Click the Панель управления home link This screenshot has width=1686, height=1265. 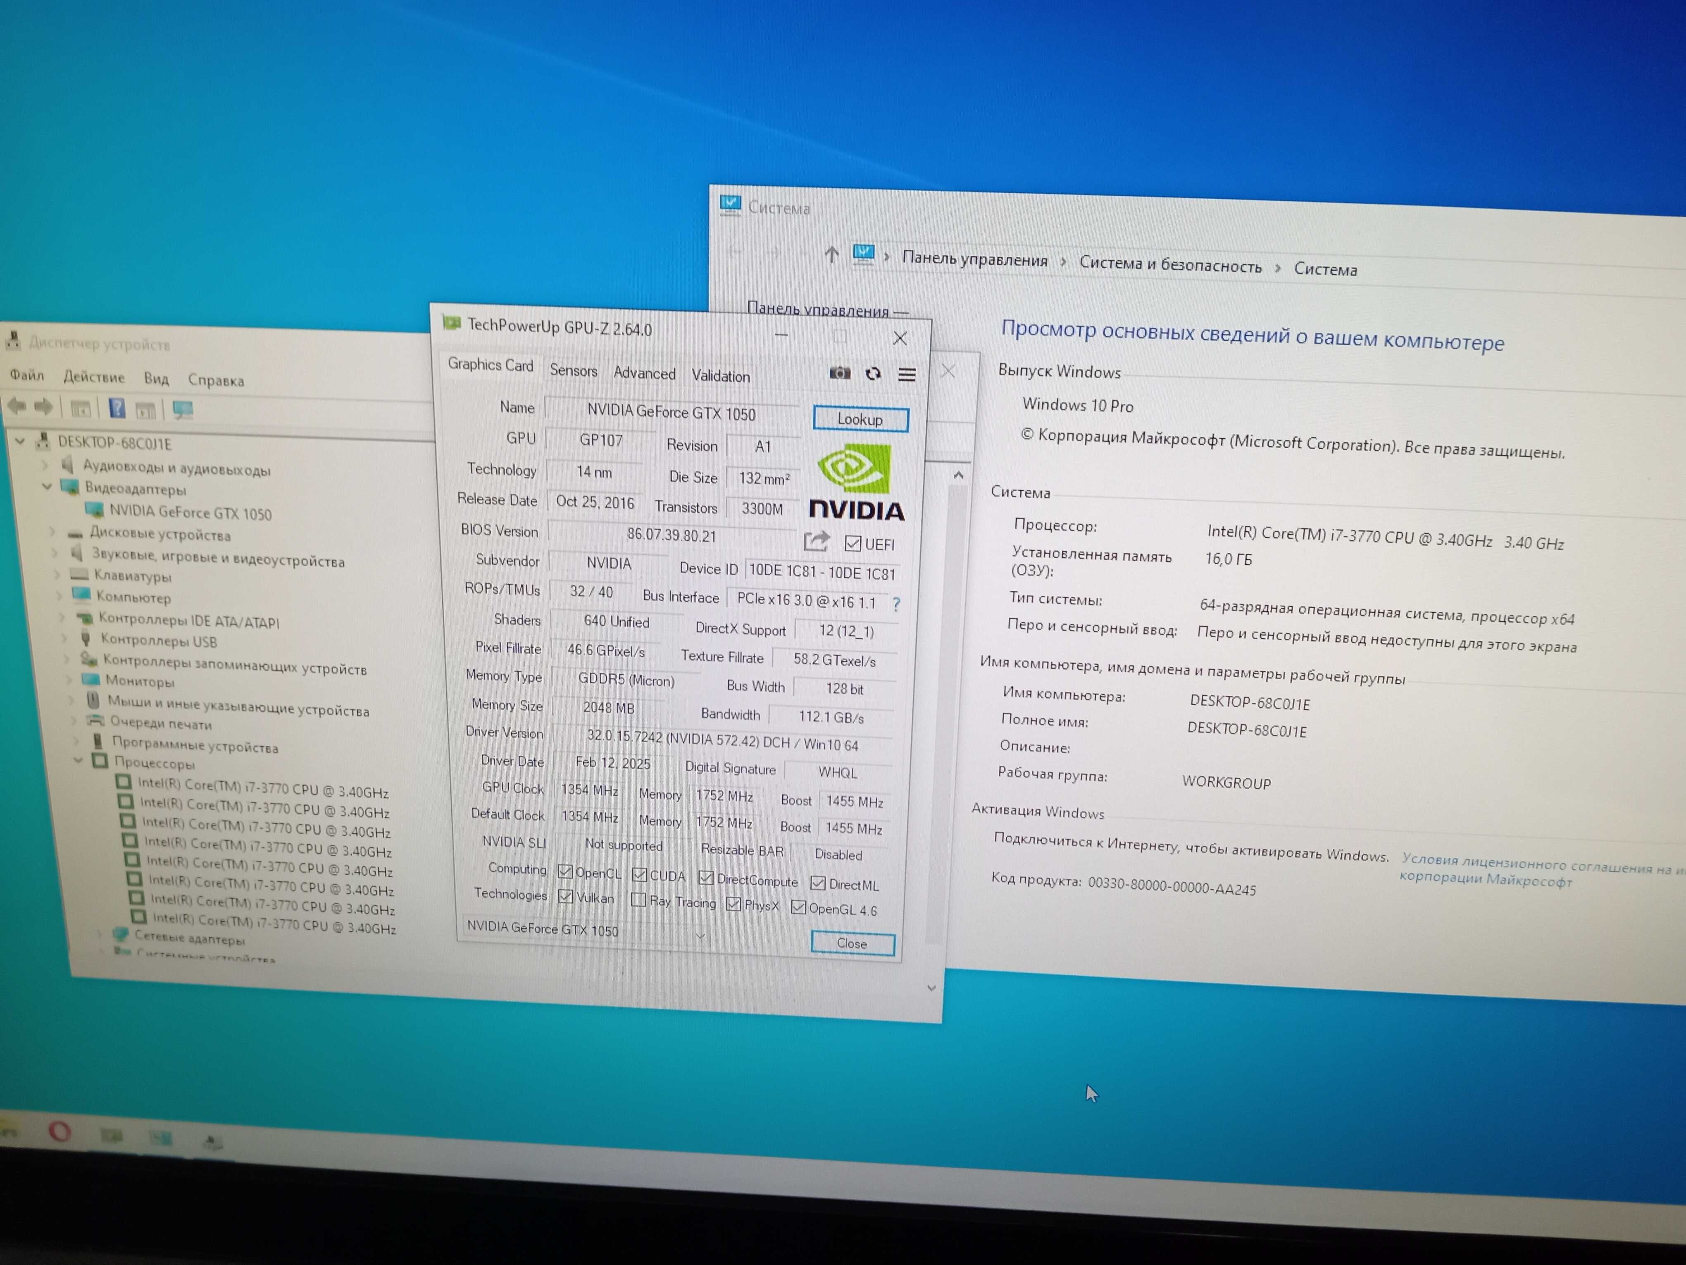pos(827,309)
